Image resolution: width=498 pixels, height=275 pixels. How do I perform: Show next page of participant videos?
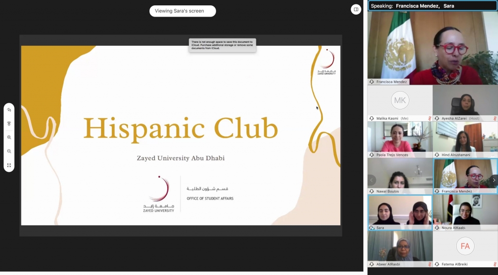click(x=494, y=180)
